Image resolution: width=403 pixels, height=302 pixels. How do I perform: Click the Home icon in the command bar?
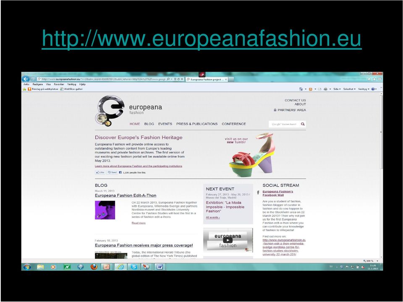[301, 89]
